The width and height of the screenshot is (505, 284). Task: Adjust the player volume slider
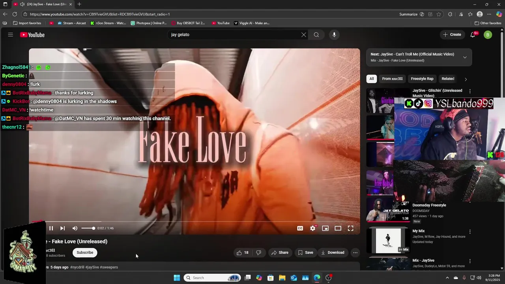pyautogui.click(x=88, y=228)
